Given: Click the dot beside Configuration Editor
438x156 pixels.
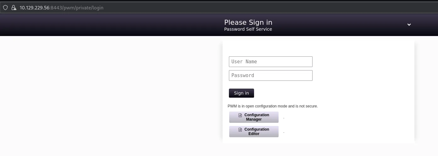Looking at the screenshot, I should coord(284,133).
